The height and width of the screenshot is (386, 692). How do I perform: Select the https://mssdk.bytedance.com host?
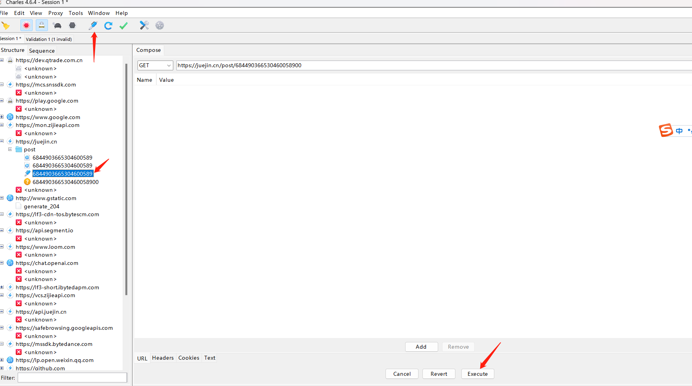point(54,344)
